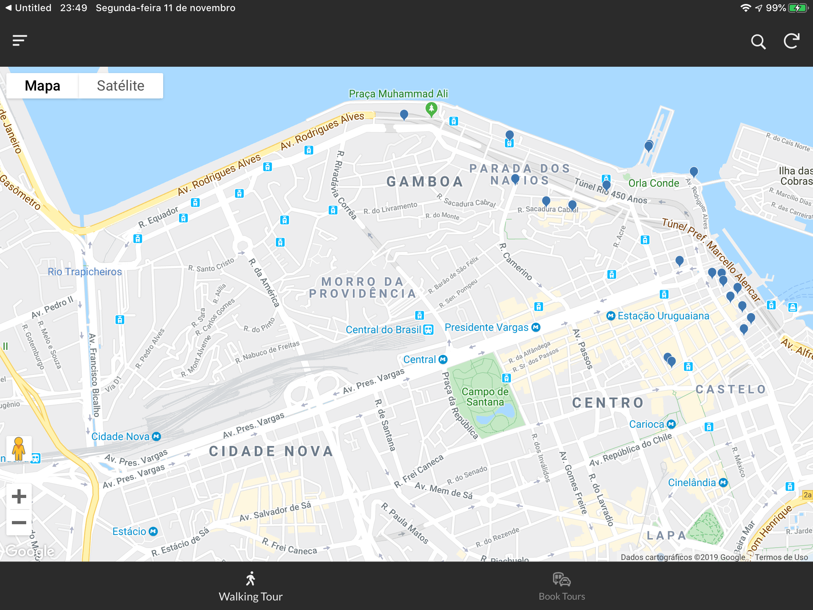Click the Google logo link
Image resolution: width=813 pixels, height=610 pixels.
pyautogui.click(x=30, y=551)
